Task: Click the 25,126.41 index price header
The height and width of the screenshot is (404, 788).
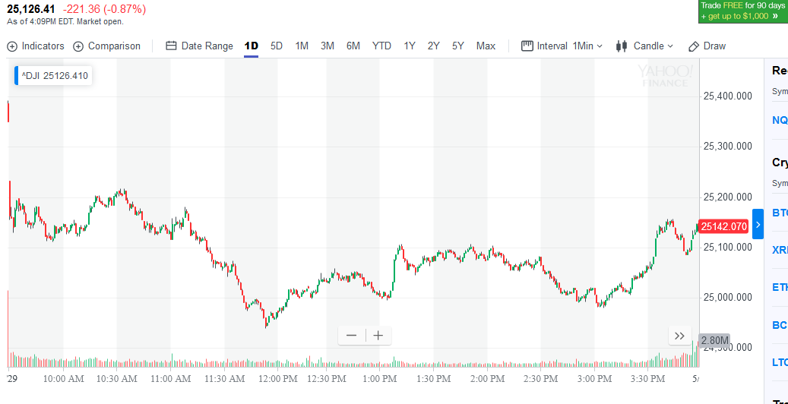Action: [30, 8]
